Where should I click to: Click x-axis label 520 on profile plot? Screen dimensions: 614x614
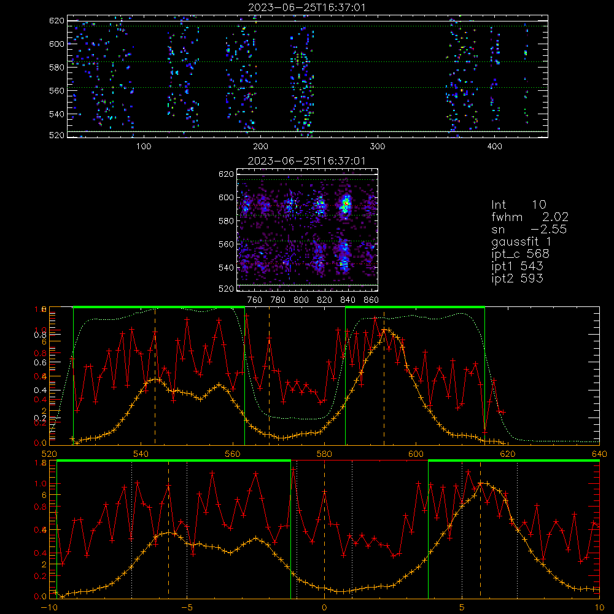pyautogui.click(x=49, y=454)
